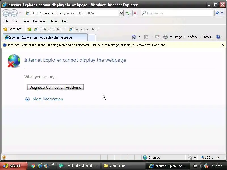Image resolution: width=227 pixels, height=170 pixels.
Task: Close the add-ons information bar
Action: click(x=223, y=45)
